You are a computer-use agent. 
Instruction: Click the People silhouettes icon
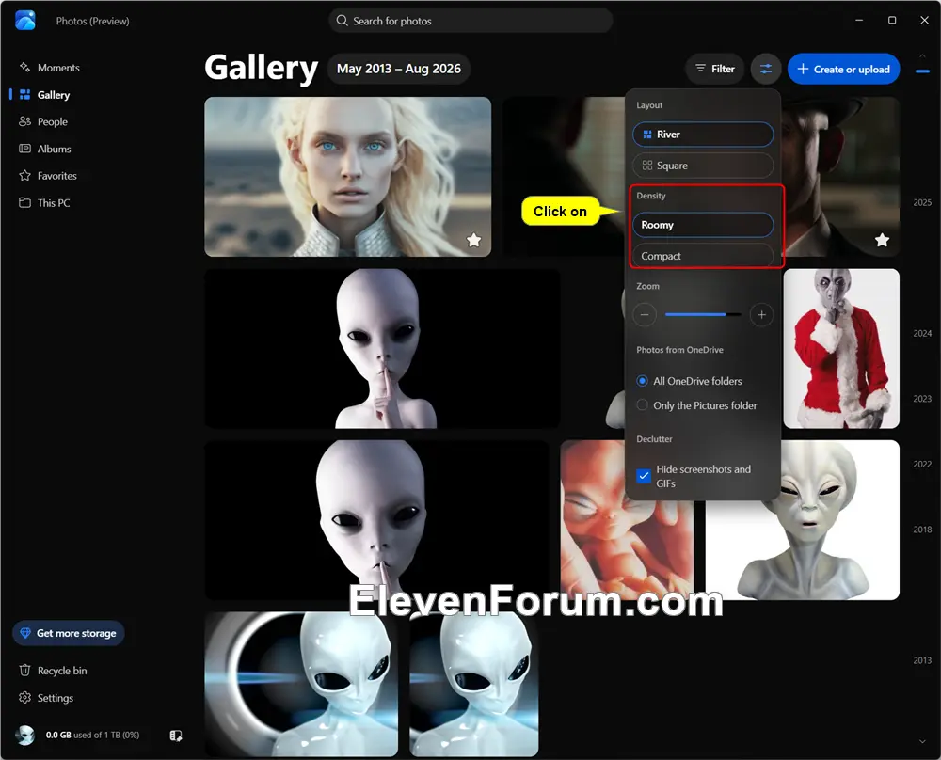coord(24,121)
